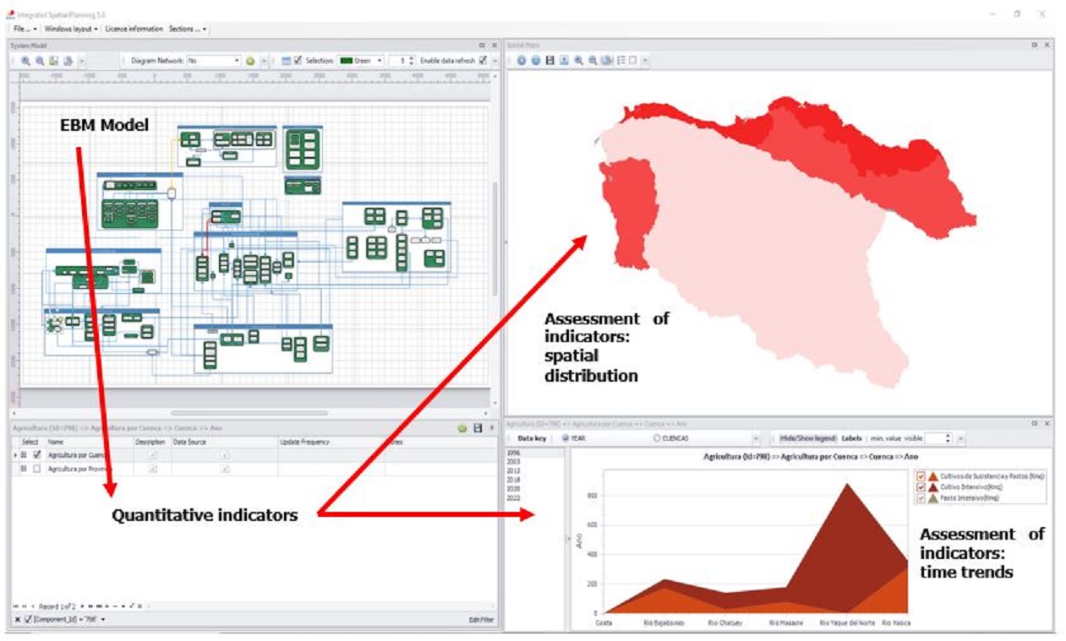The height and width of the screenshot is (641, 1066).
Task: Open the Selection color dropdown showing Green
Action: point(380,61)
